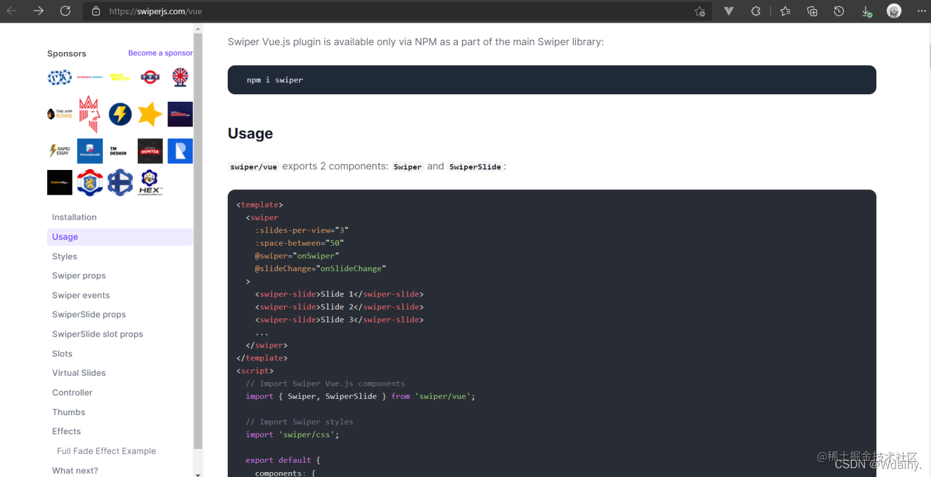Click the sidebar scrollbar up arrow
This screenshot has width=931, height=477.
(x=198, y=29)
